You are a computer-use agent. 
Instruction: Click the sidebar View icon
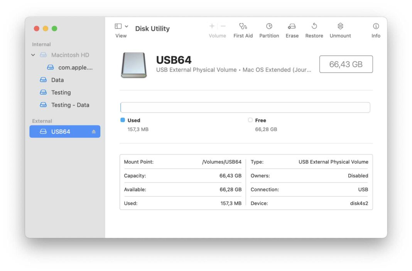coord(118,25)
